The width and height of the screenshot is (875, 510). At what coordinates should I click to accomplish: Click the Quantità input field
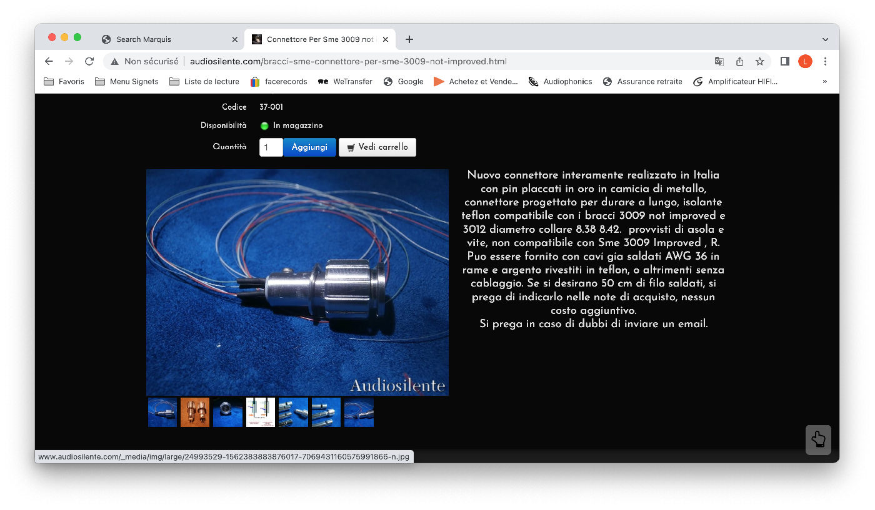(271, 147)
